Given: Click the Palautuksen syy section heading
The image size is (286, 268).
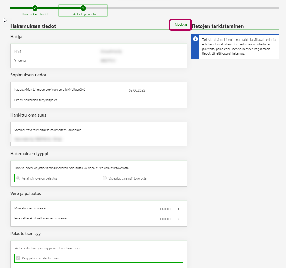Looking at the screenshot, I should 25,234.
